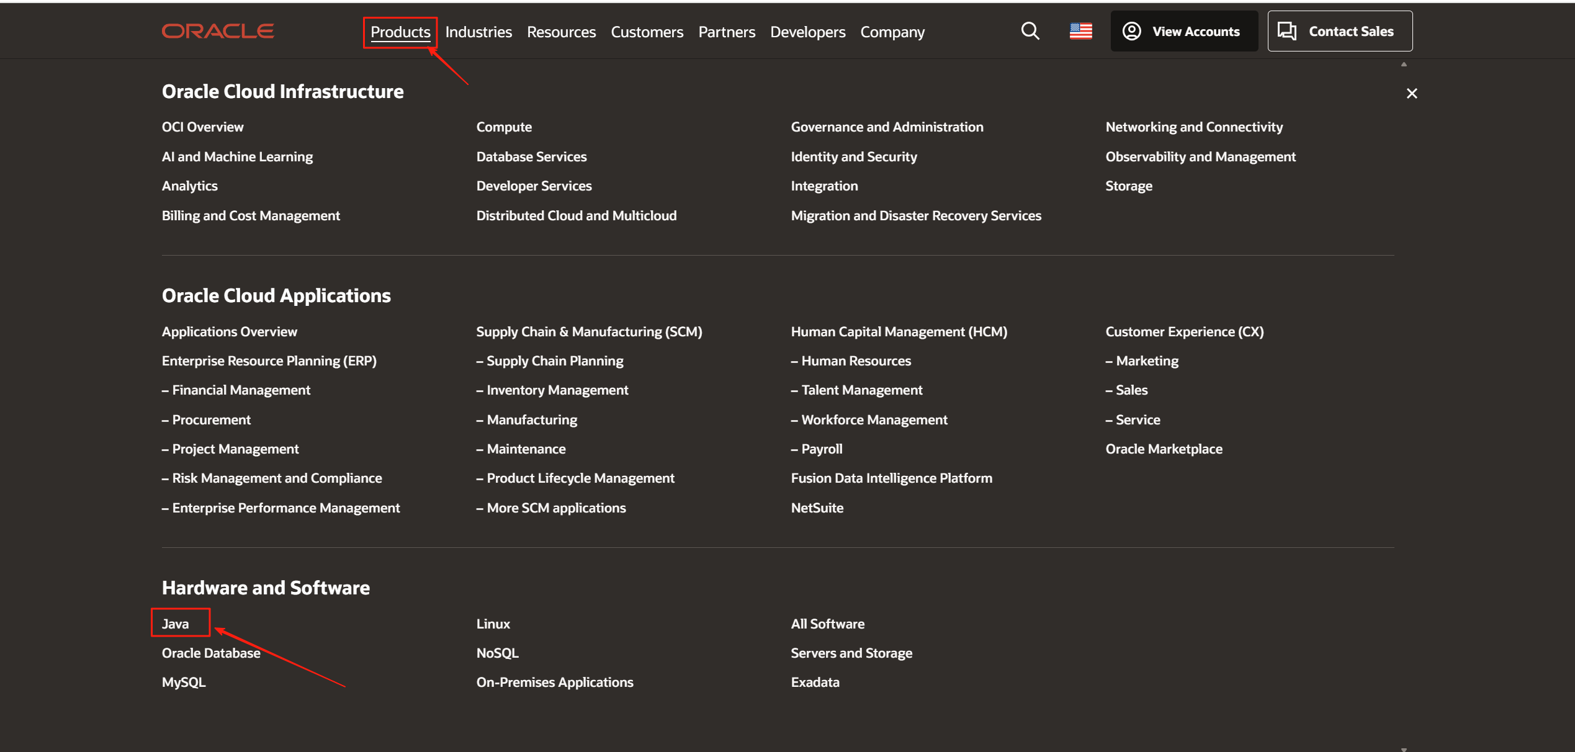Image resolution: width=1575 pixels, height=752 pixels.
Task: Open View Accounts user menu
Action: 1183,31
